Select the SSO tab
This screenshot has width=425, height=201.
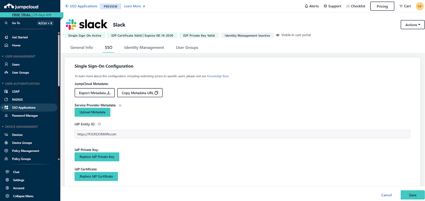[x=108, y=47]
